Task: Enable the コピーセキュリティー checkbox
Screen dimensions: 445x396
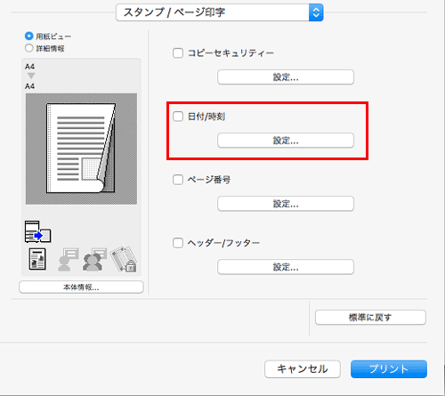Action: coord(178,53)
